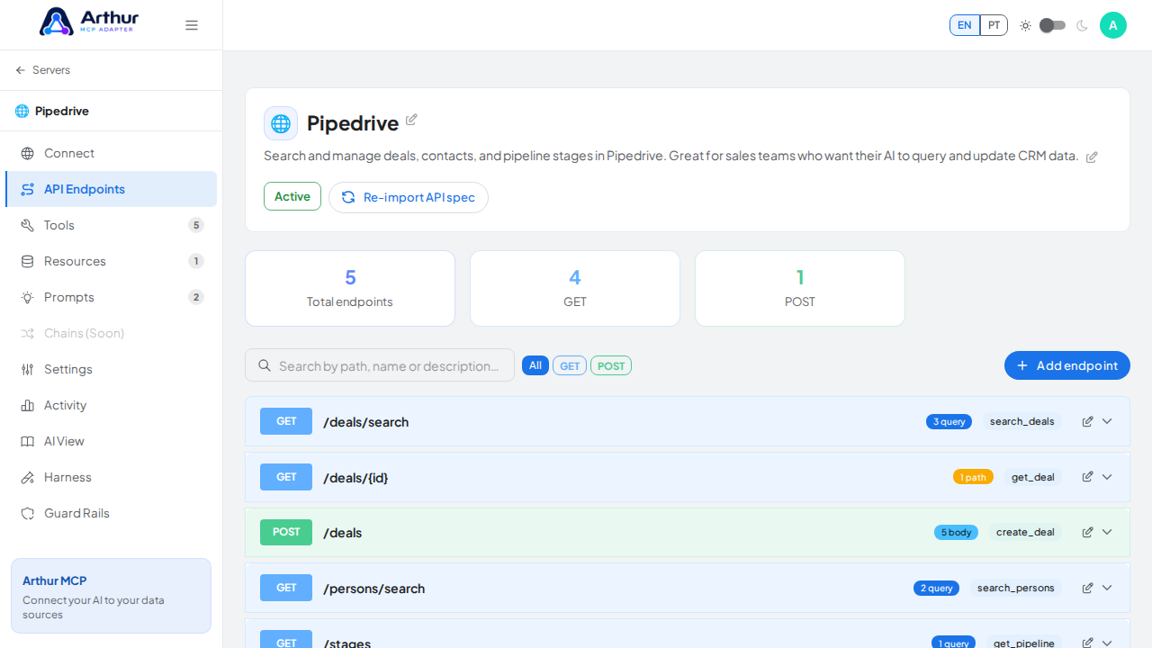Click the sun light-mode icon
This screenshot has height=648, width=1152.
[1025, 25]
